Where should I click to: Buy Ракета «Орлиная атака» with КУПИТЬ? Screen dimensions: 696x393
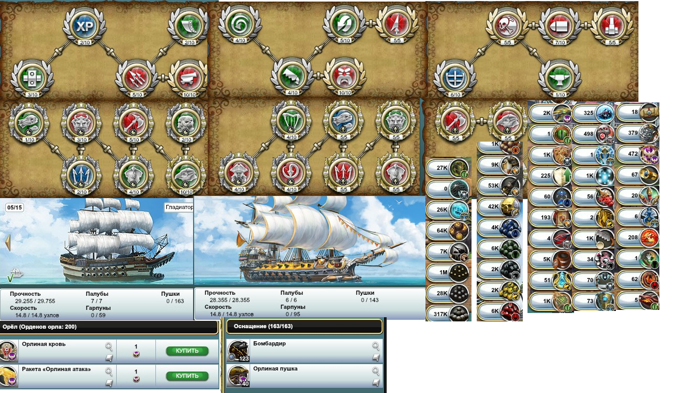tap(187, 376)
